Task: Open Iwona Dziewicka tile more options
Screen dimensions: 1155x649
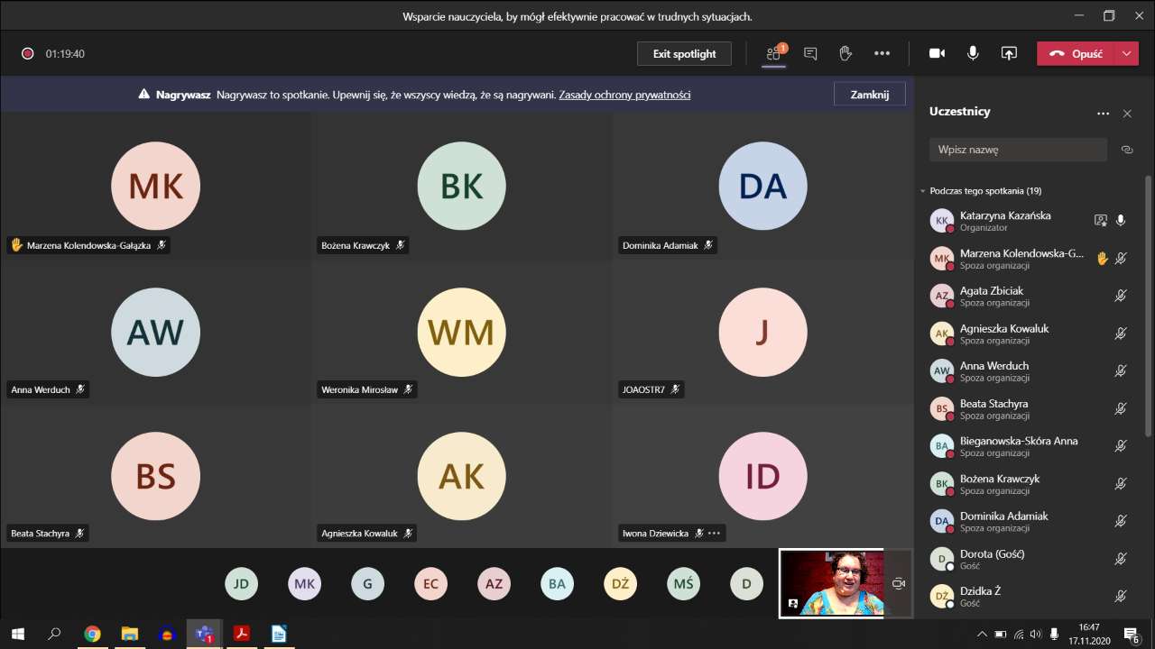Action: pos(715,534)
